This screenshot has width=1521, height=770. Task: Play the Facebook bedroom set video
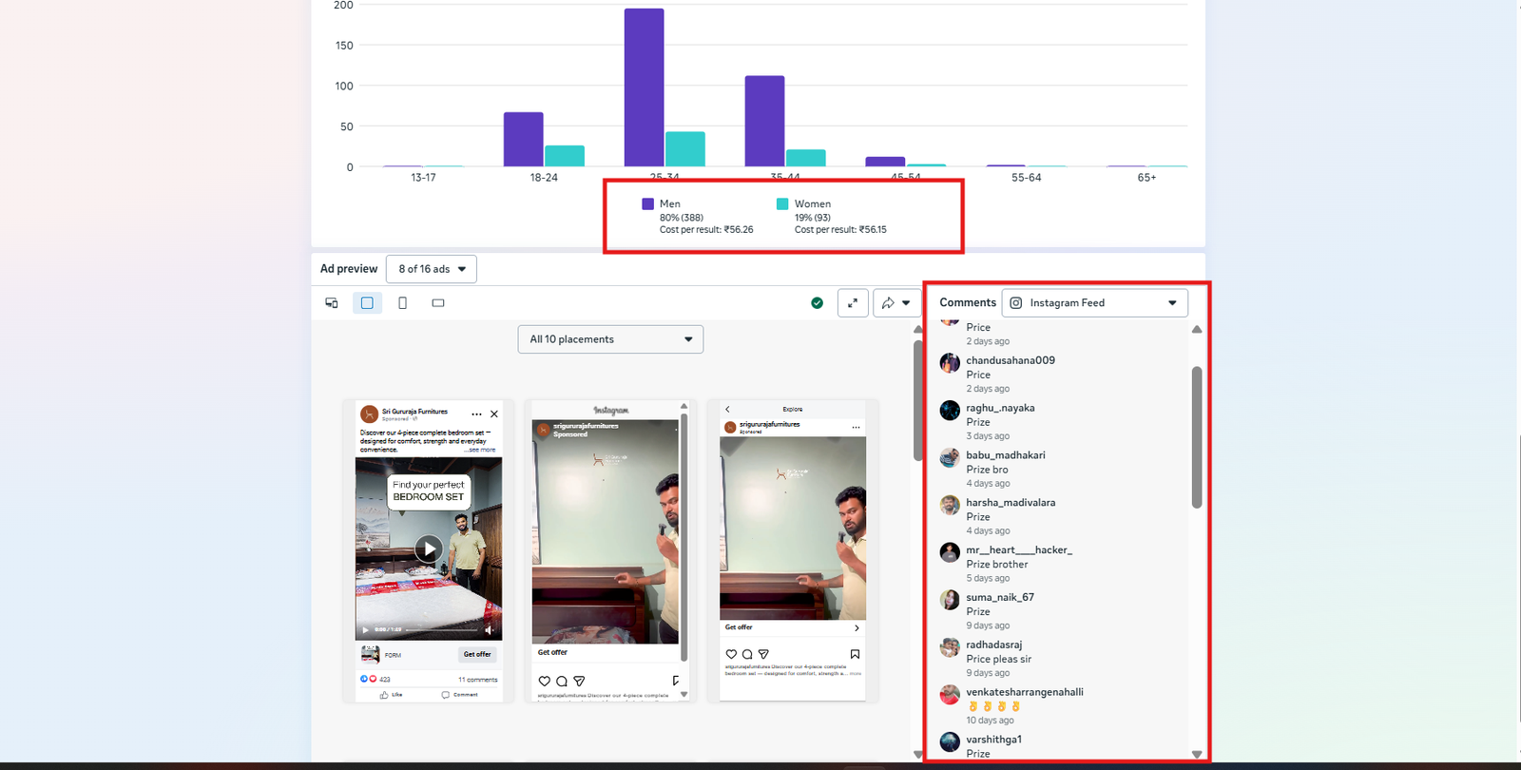tap(429, 549)
